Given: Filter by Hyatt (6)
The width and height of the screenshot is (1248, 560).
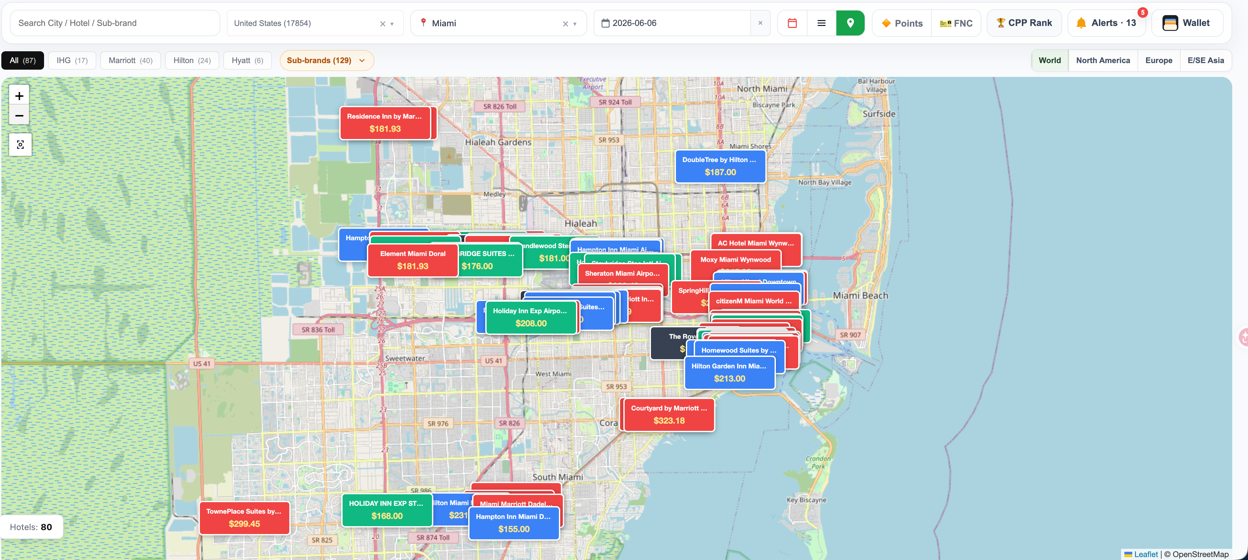Looking at the screenshot, I should click(x=247, y=60).
